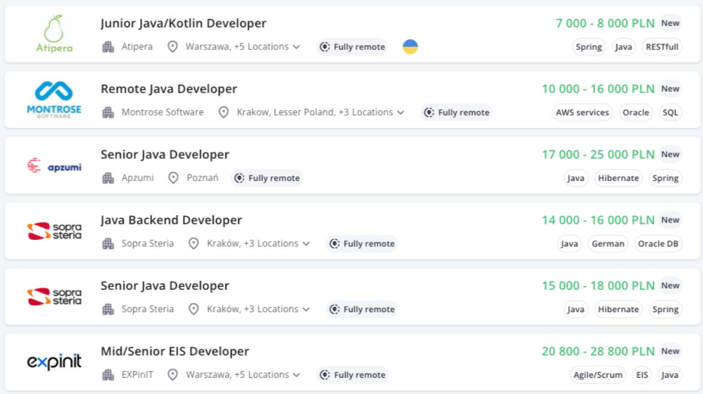Click the Montrose Software logo
Viewport: 703px width, 394px height.
click(x=54, y=99)
